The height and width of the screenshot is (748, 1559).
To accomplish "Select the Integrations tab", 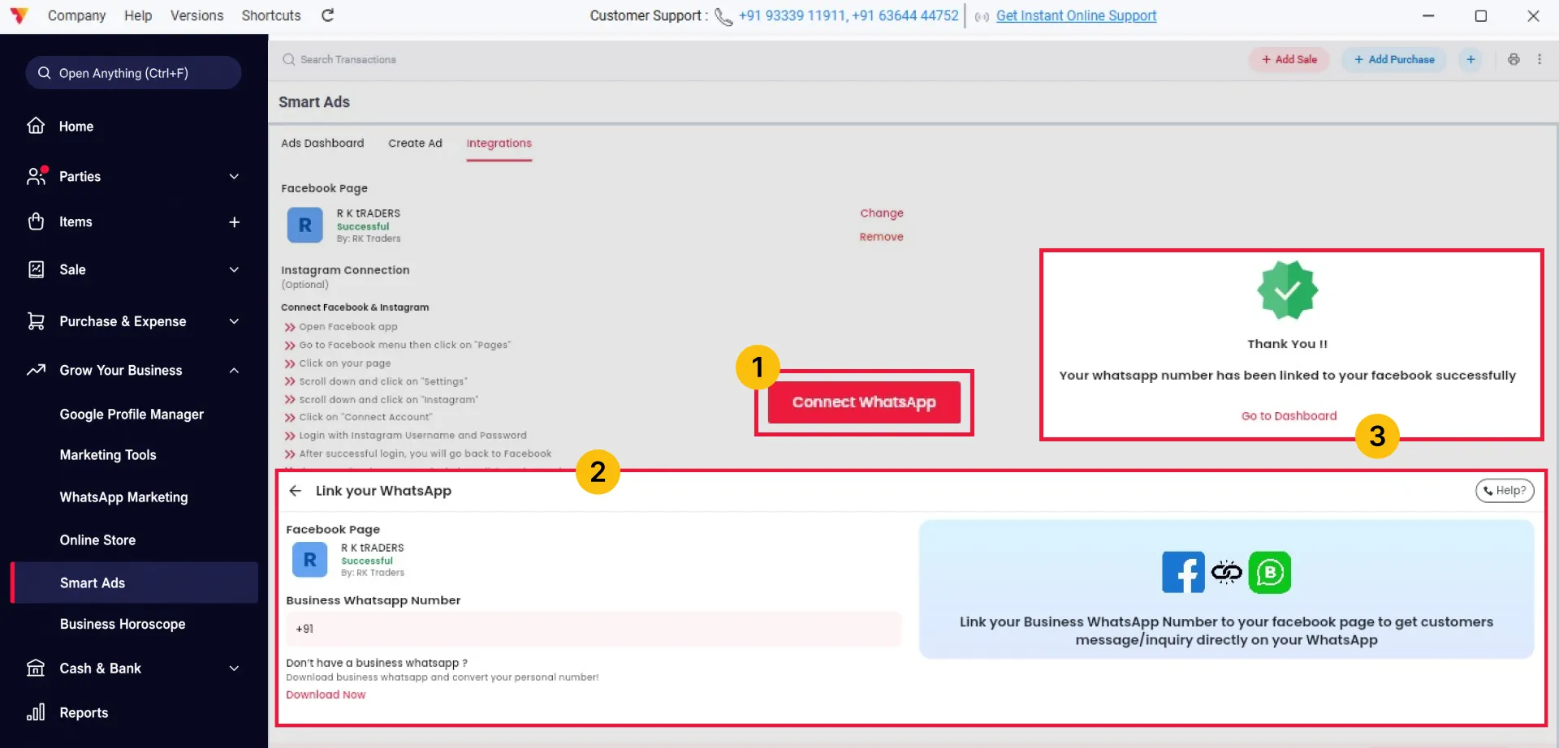I will [499, 144].
